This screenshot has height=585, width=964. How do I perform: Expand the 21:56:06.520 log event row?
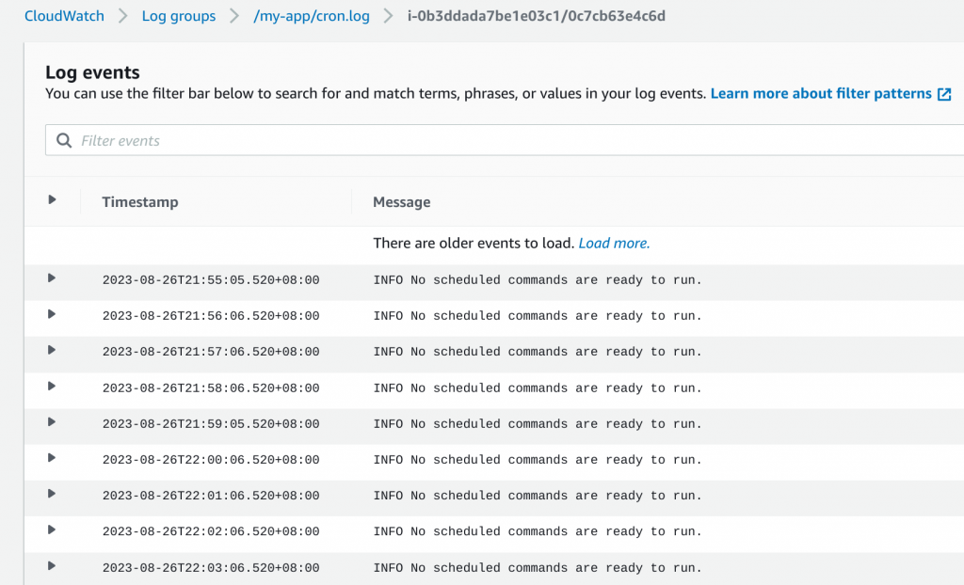(52, 314)
